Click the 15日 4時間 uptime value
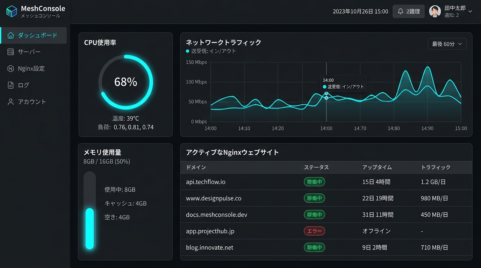 click(x=376, y=182)
